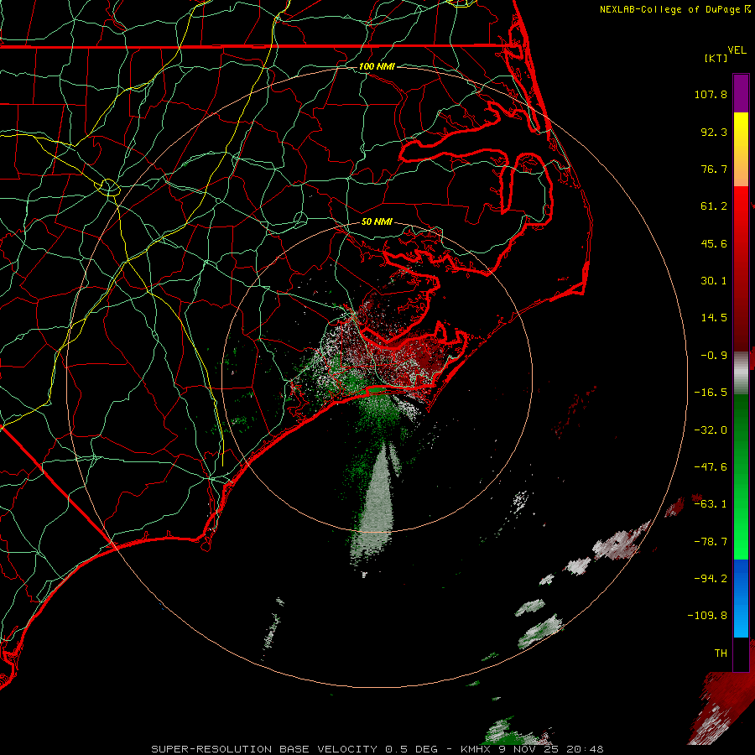Click the 61.2 velocity scale value
The height and width of the screenshot is (755, 755).
(714, 206)
